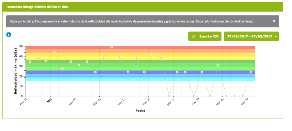
Task: Click the blue information icon
Action: pyautogui.click(x=9, y=34)
